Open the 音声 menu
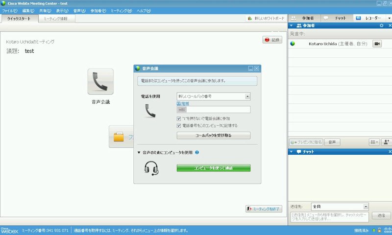Image resolution: width=392 pixels, height=235 pixels. point(79,11)
